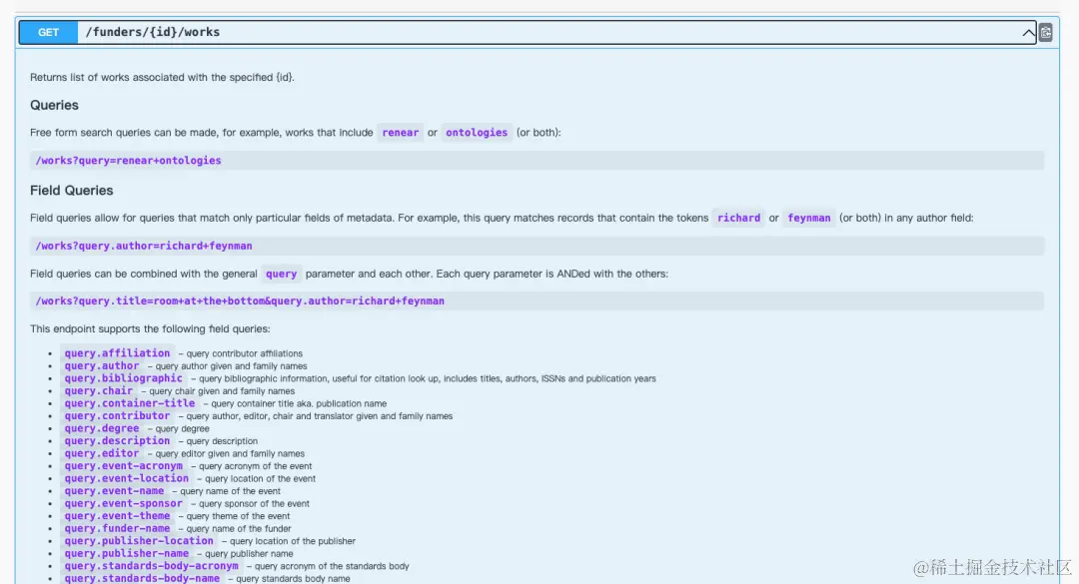1079x584 pixels.
Task: Click query.publisher-name in the field list
Action: coord(127,553)
